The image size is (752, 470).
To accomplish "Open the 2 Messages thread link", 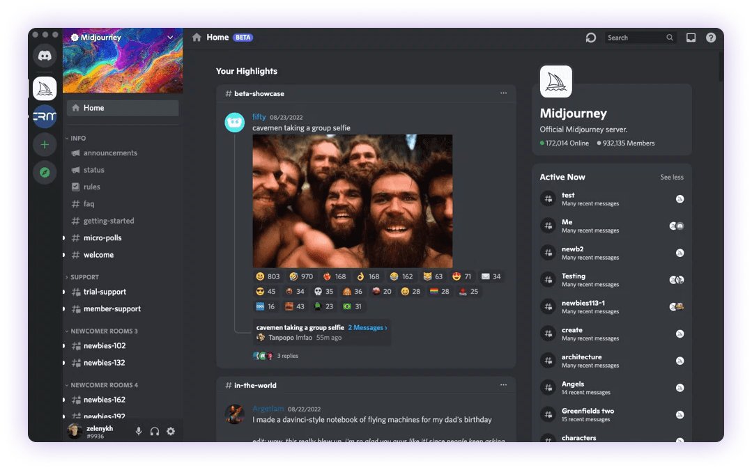I will (x=367, y=327).
